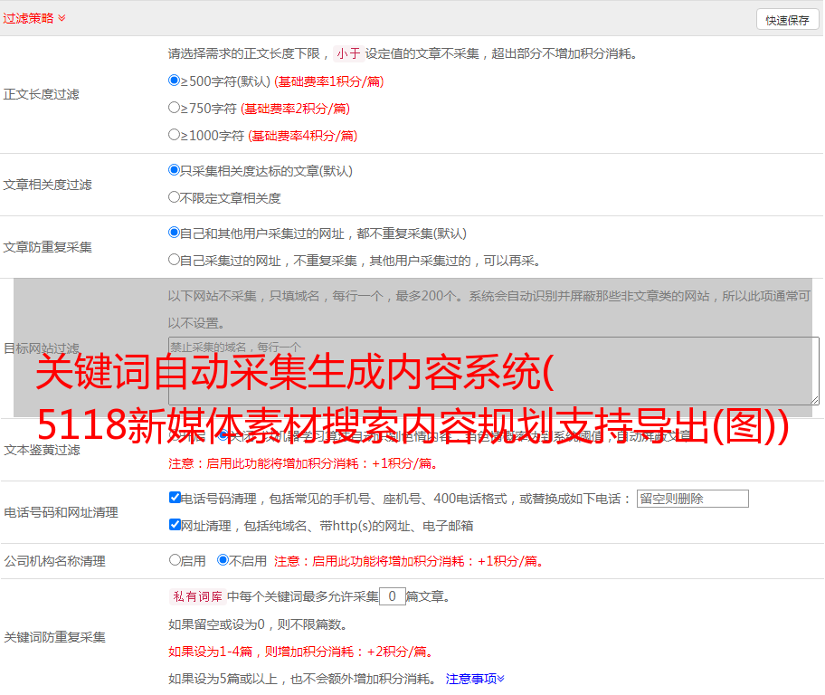Expand the 注意事项 link

[475, 679]
